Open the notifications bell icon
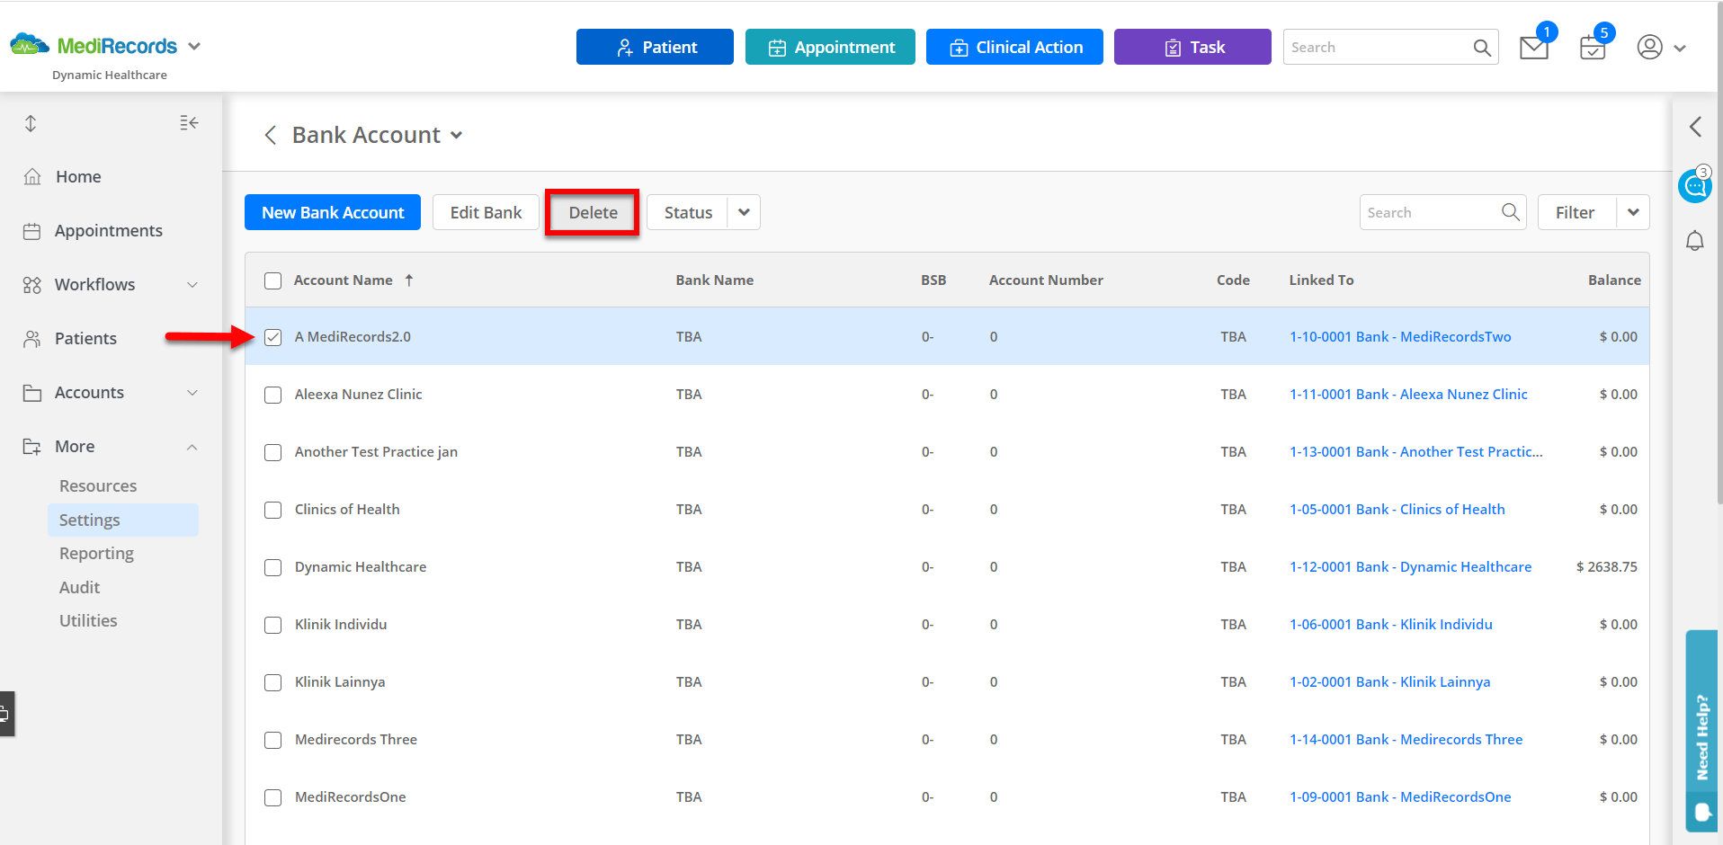Viewport: 1723px width, 845px height. [x=1694, y=241]
